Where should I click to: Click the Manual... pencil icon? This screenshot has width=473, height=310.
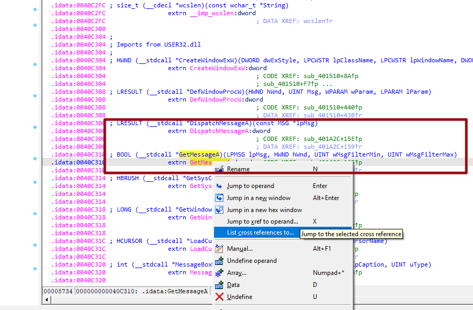(219, 249)
